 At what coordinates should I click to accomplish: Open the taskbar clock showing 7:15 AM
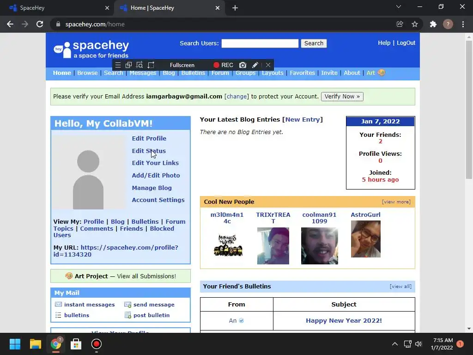pos(442,344)
